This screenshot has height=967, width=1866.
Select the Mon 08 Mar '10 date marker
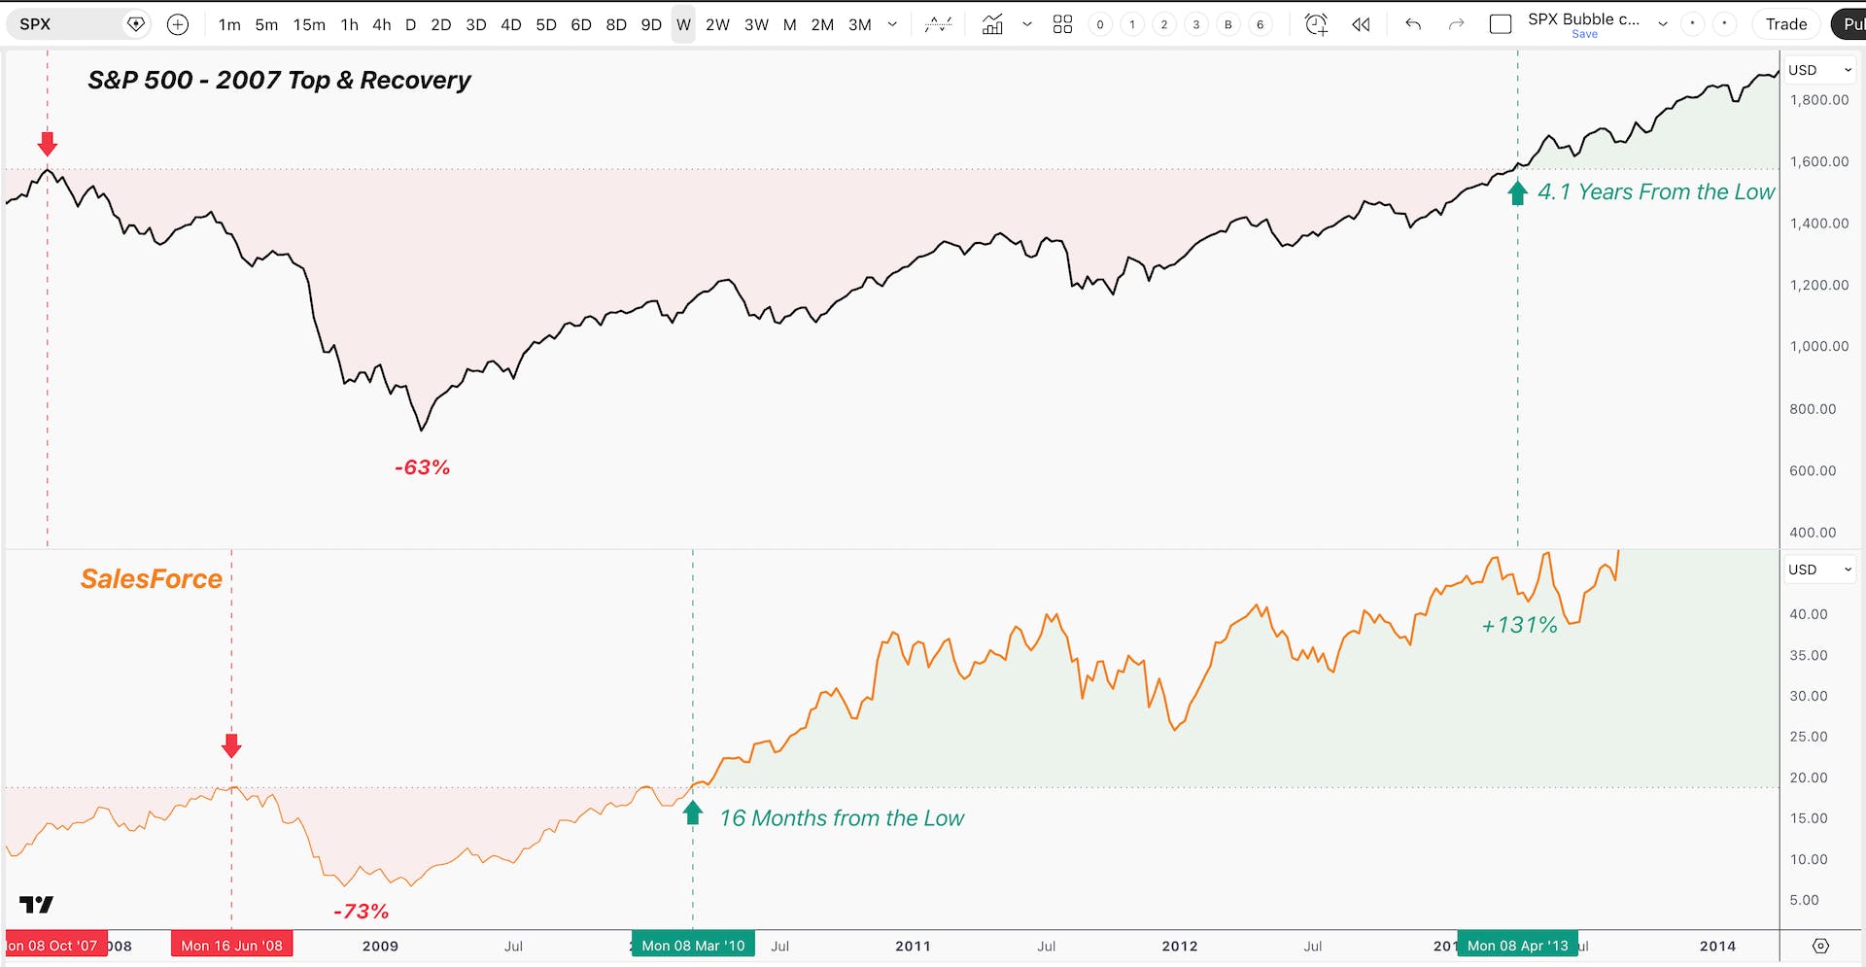click(x=693, y=946)
